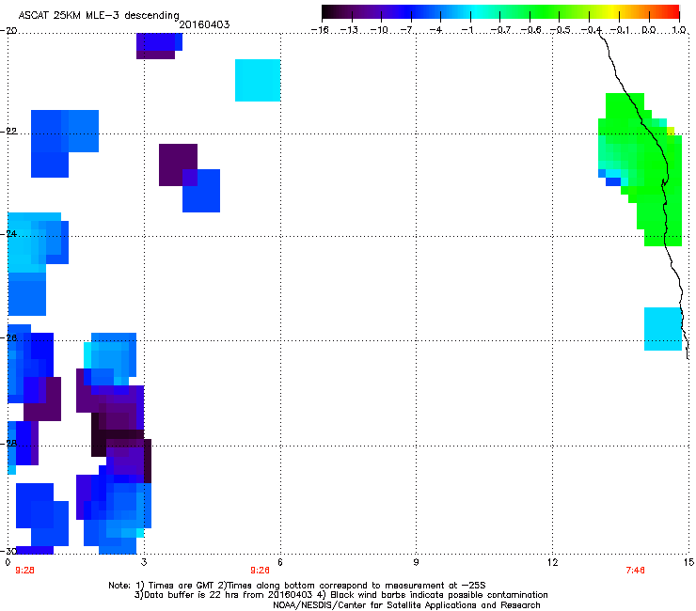The height and width of the screenshot is (611, 696).
Task: Select the '-10' color bar tick label
Action: [379, 30]
